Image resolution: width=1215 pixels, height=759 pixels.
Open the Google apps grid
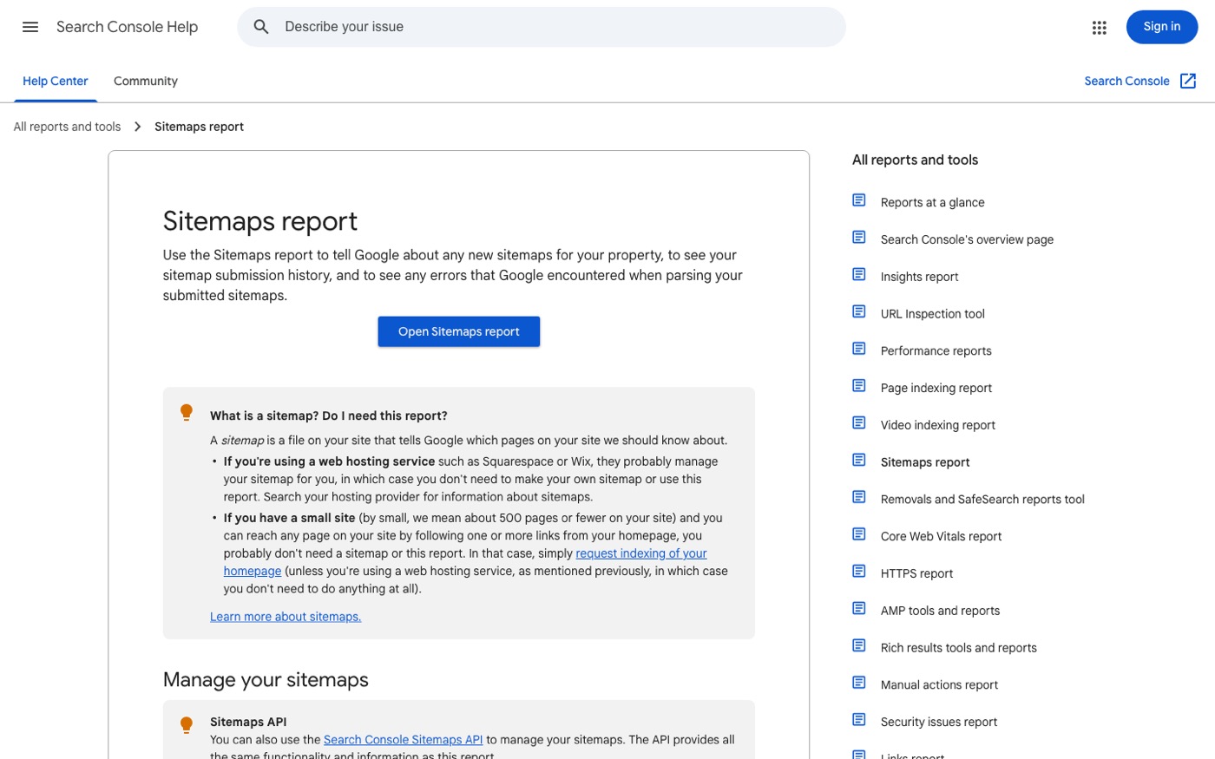[1100, 28]
